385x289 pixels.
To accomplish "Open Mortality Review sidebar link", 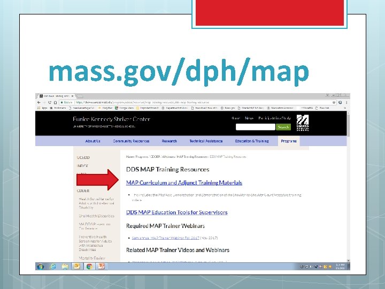I will click(x=92, y=258).
